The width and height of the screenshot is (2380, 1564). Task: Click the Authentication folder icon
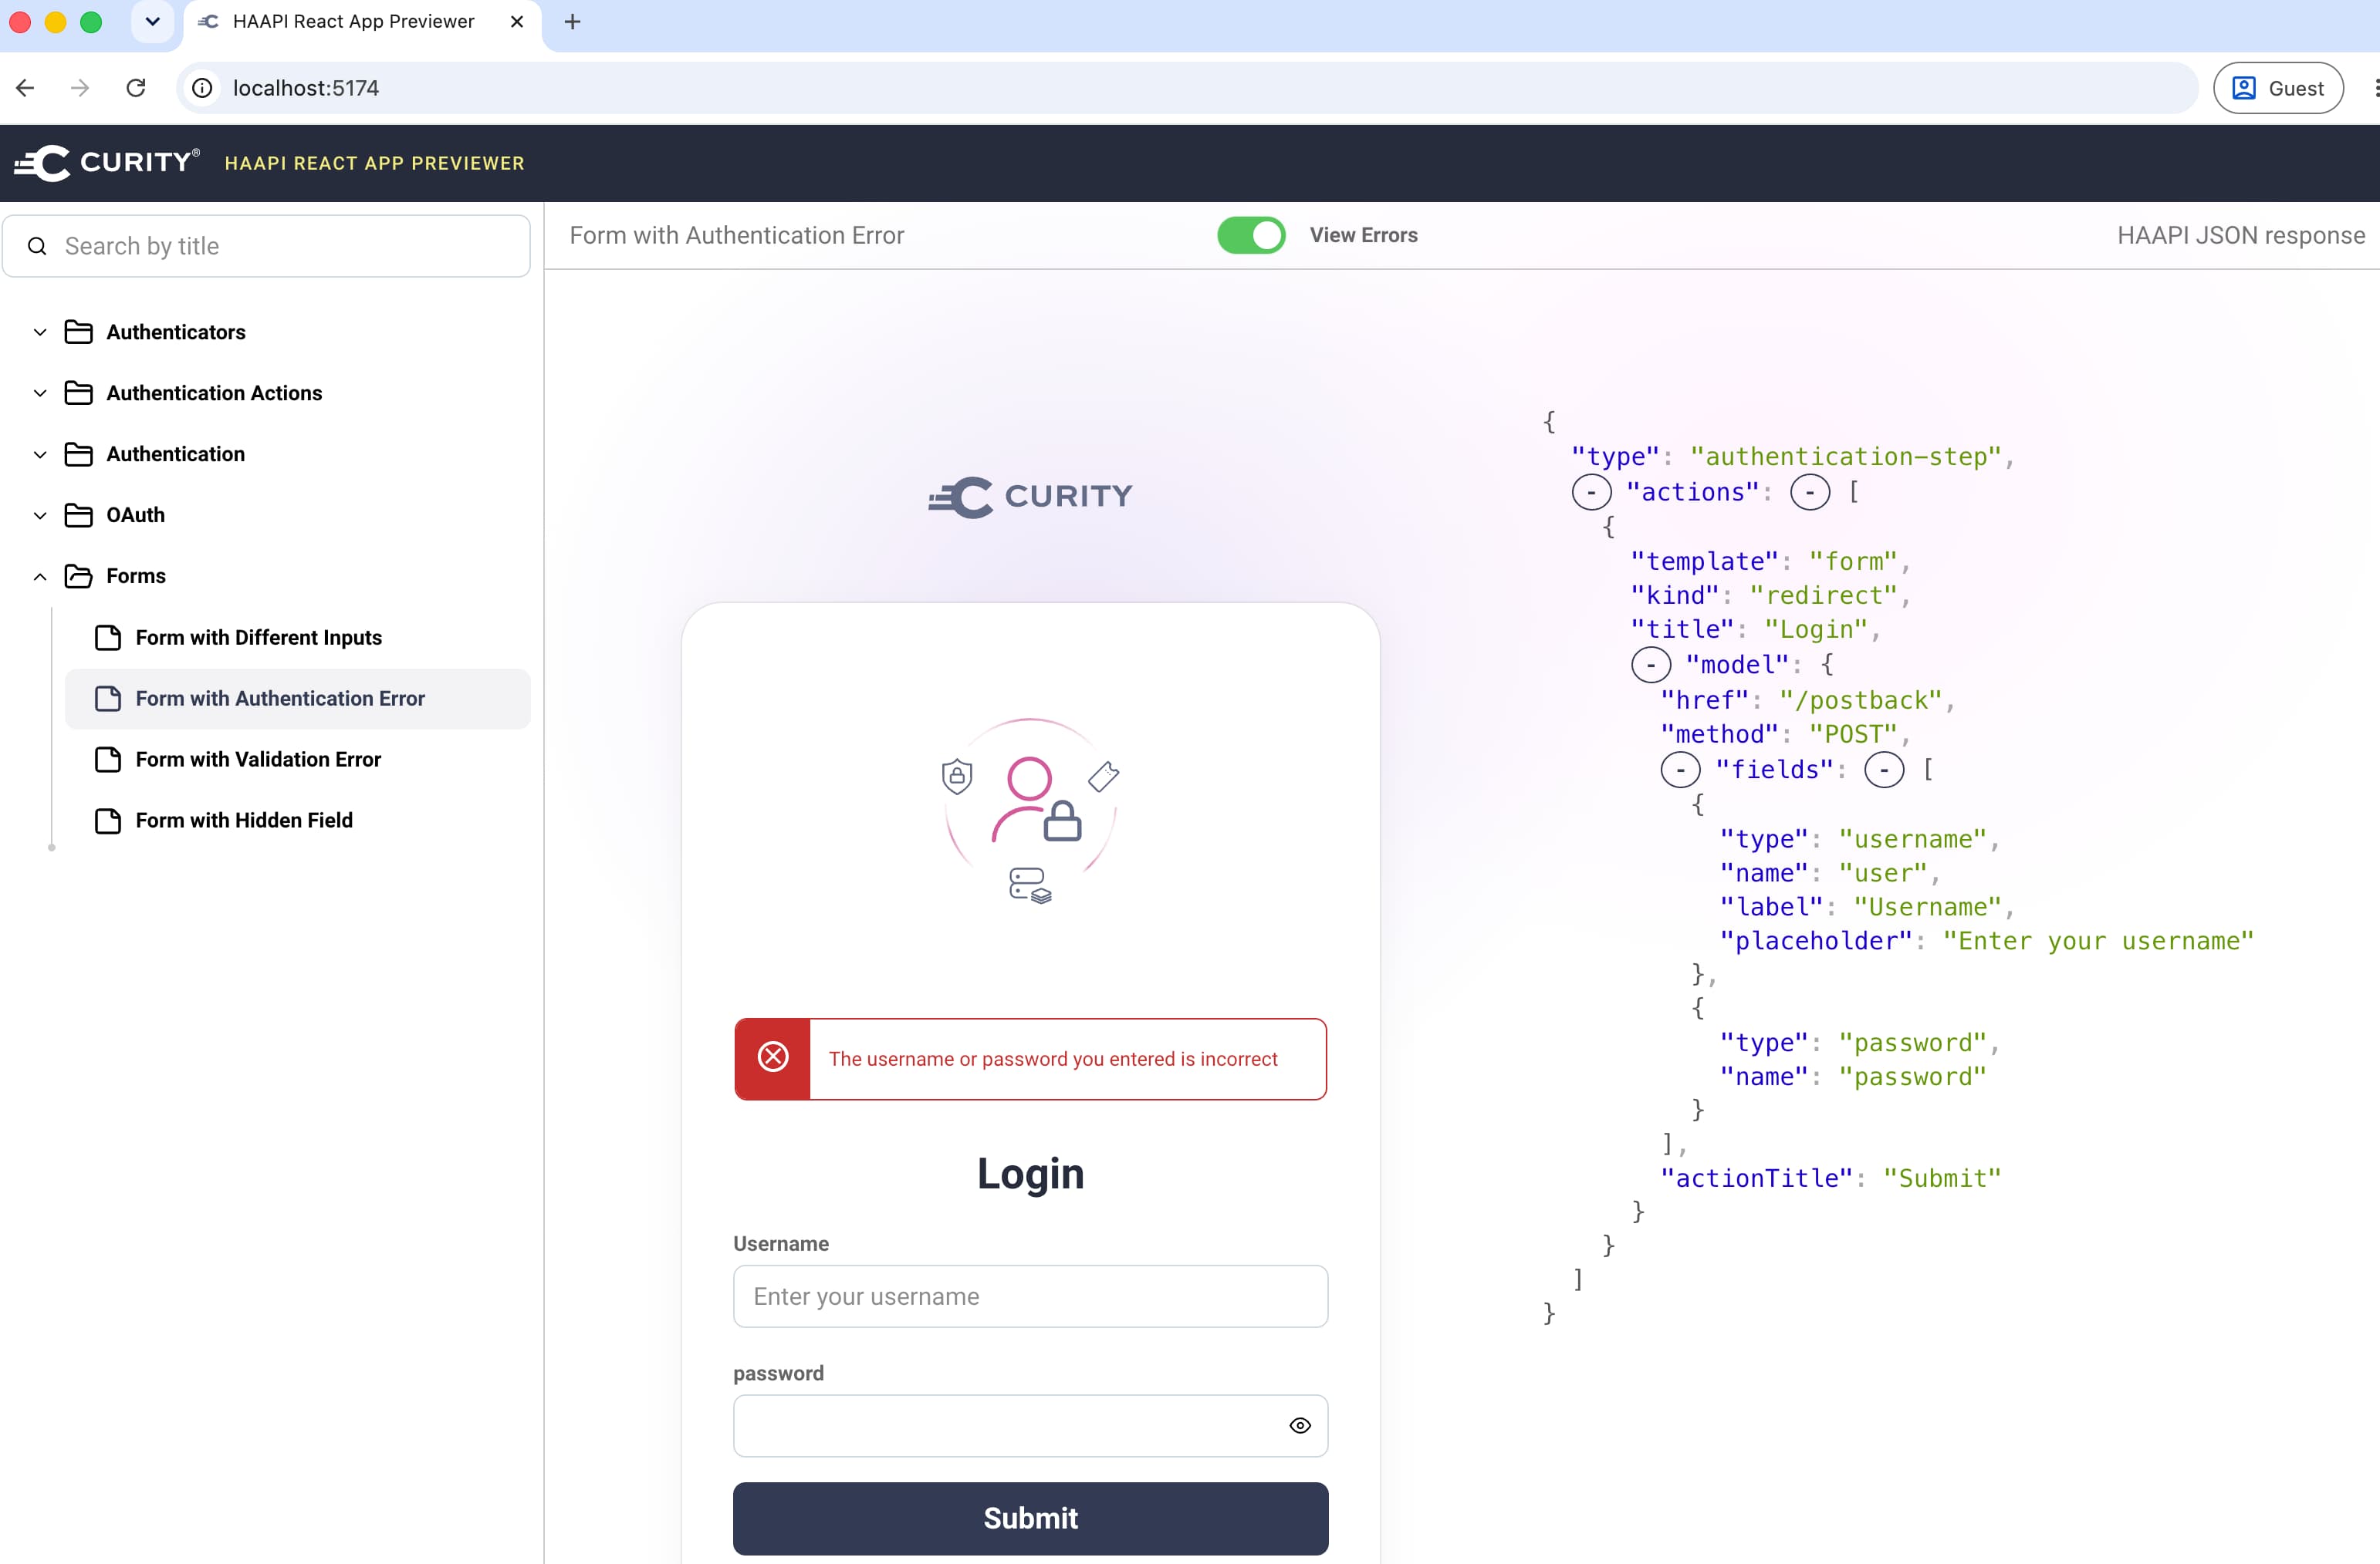coord(78,453)
